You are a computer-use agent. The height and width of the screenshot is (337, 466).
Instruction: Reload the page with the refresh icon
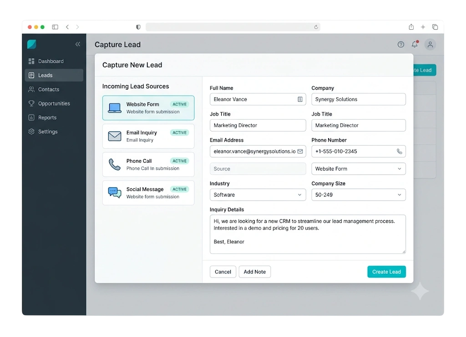pos(316,27)
